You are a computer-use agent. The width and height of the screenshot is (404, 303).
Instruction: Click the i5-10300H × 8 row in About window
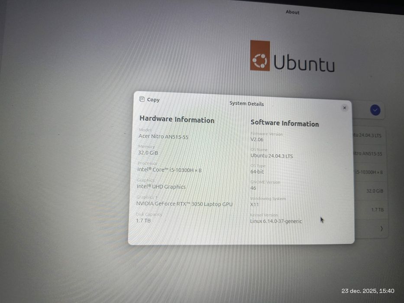[x=369, y=172]
